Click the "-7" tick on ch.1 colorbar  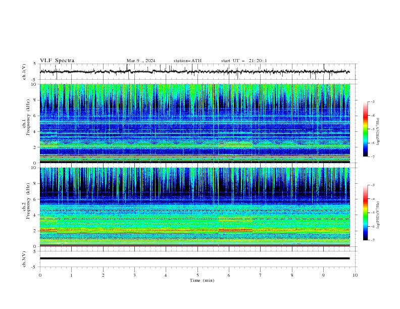pyautogui.click(x=373, y=157)
